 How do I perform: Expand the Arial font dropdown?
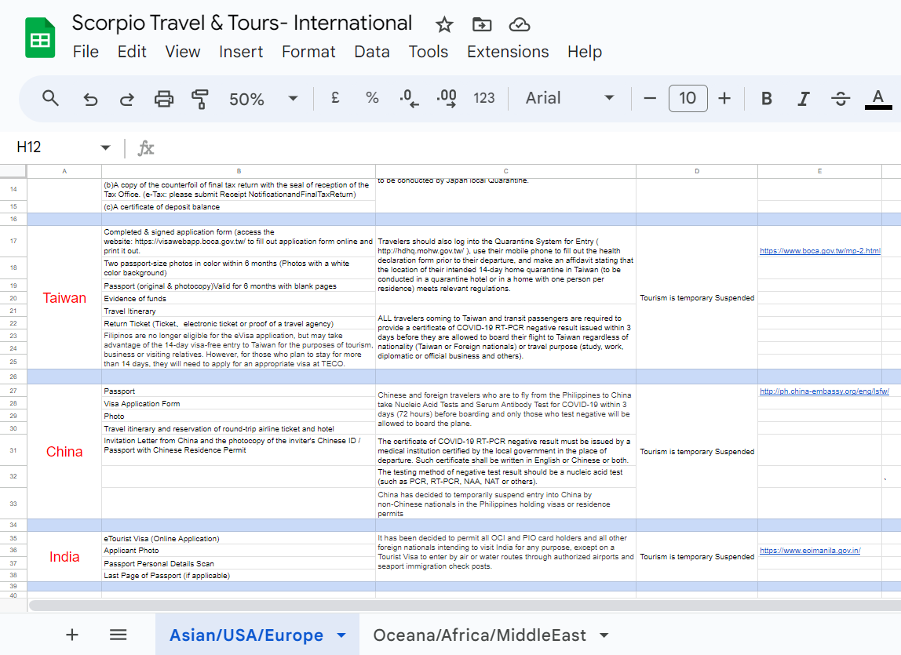pos(609,98)
